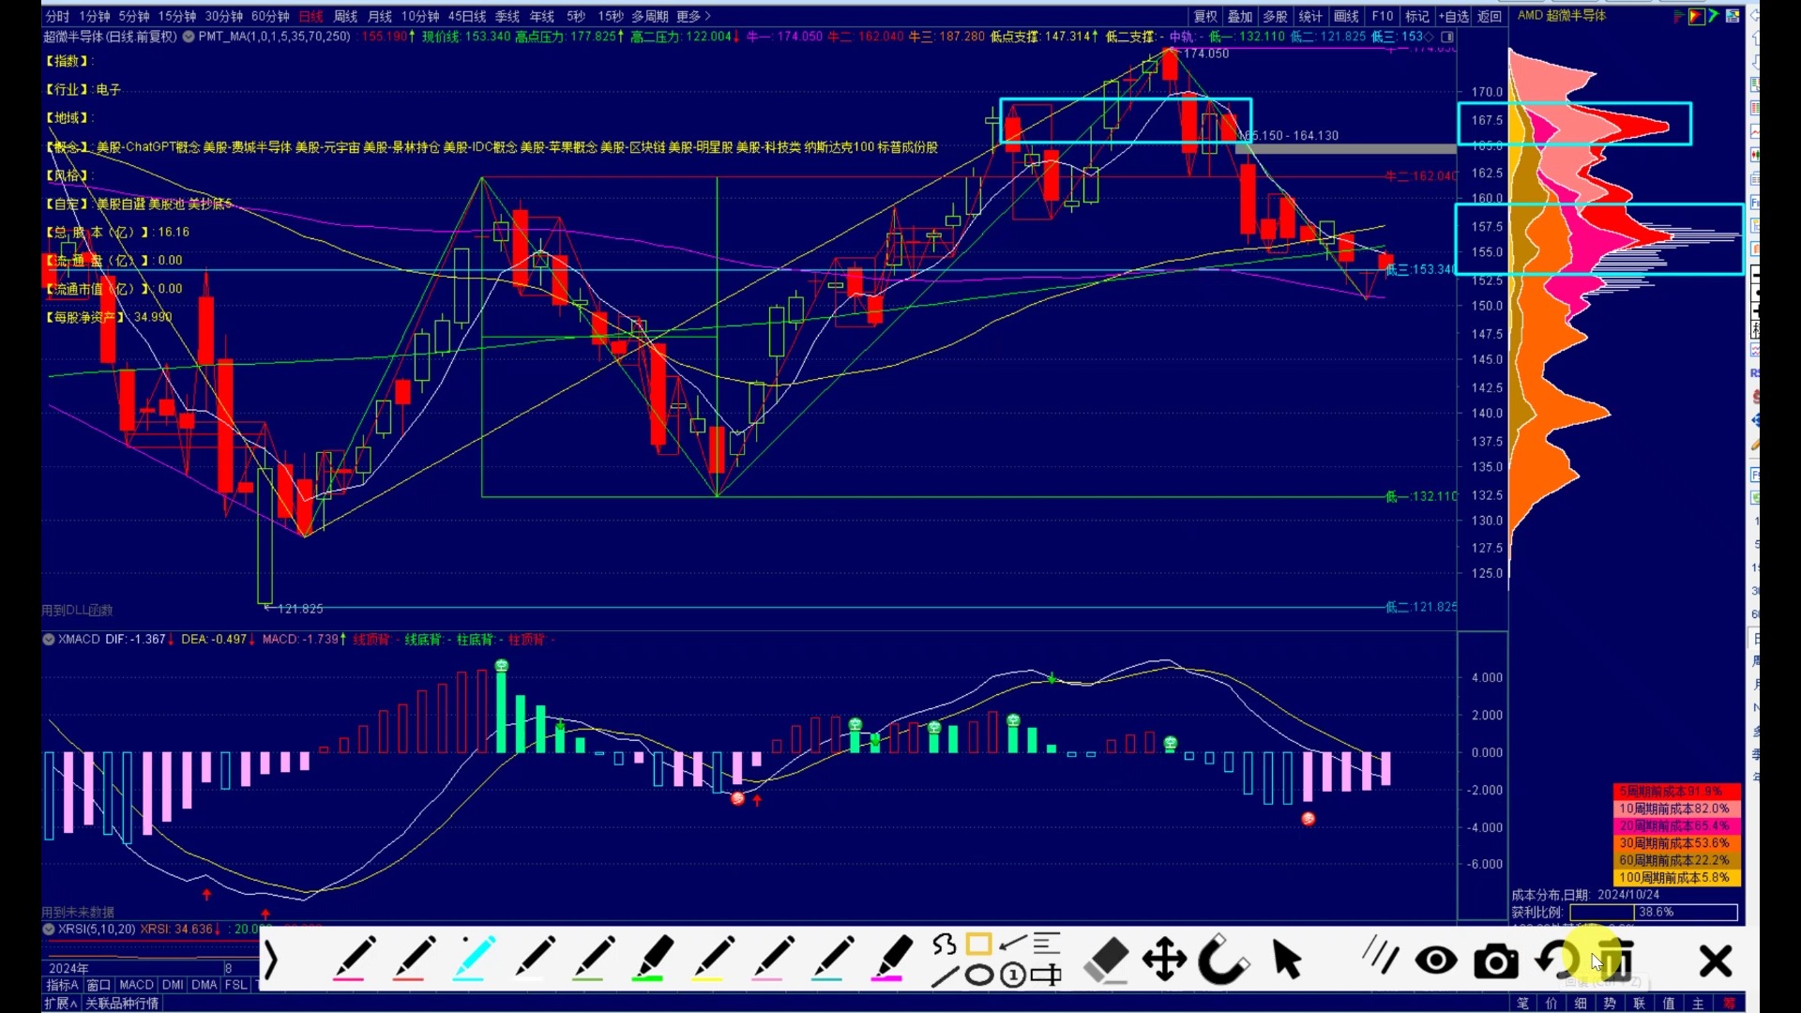The width and height of the screenshot is (1801, 1013).
Task: Clear annotations with the trash icon
Action: (x=1616, y=960)
